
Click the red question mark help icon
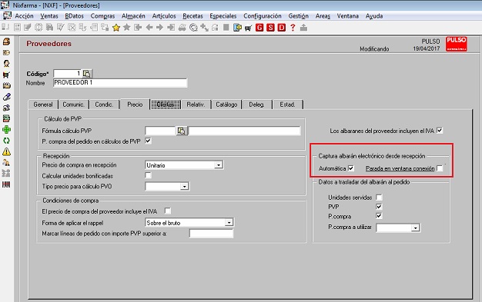coord(293,28)
